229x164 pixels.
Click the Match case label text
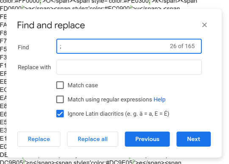point(83,85)
